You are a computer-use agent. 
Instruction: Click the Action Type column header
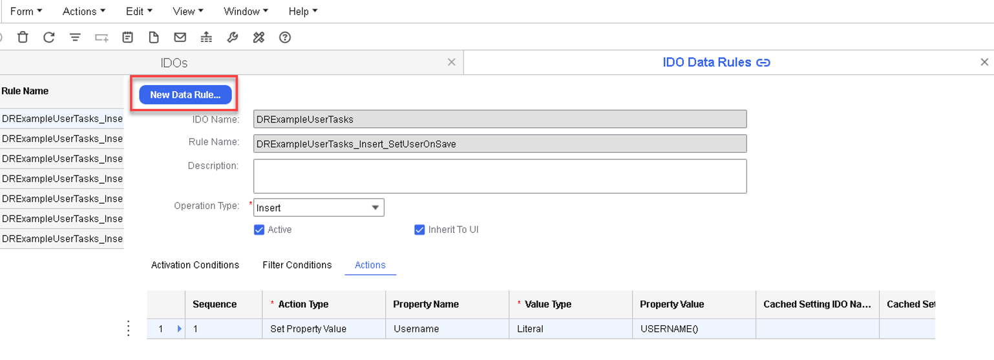[x=324, y=305]
